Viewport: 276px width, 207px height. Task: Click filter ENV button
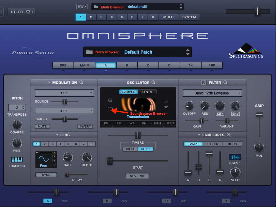[x=235, y=113]
